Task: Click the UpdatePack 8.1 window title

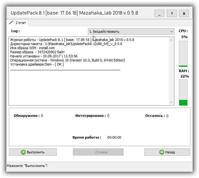Action: 74,13
